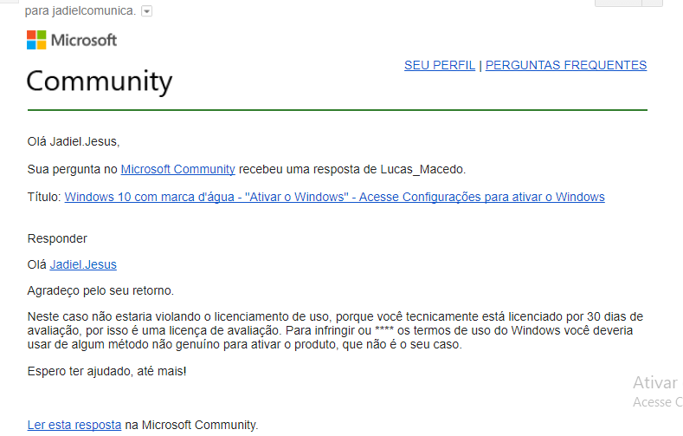The width and height of the screenshot is (683, 436).
Task: Open the PERGUNTAS FREQUENTES link
Action: (x=566, y=65)
